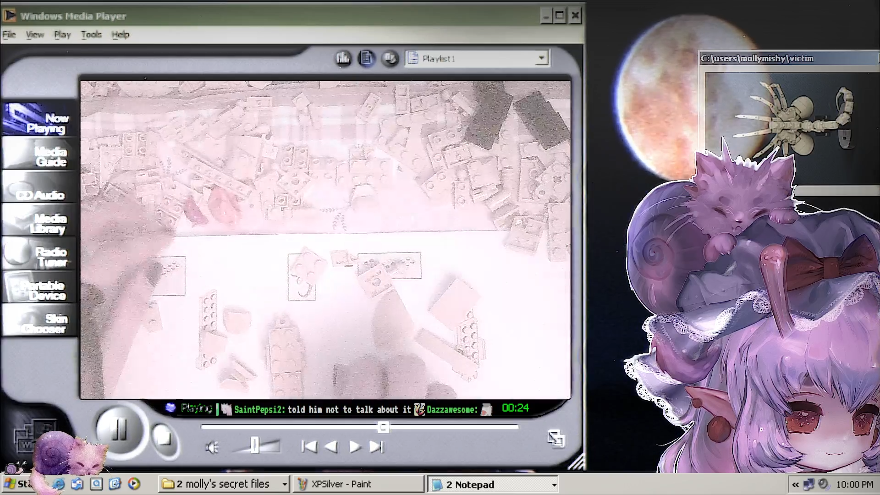Click the network tray icon
880x495 pixels.
[x=809, y=484]
